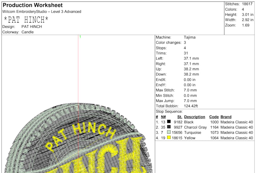This screenshot has height=173, width=256.
Task: Click the Black thread color swatch
Action: click(x=169, y=121)
